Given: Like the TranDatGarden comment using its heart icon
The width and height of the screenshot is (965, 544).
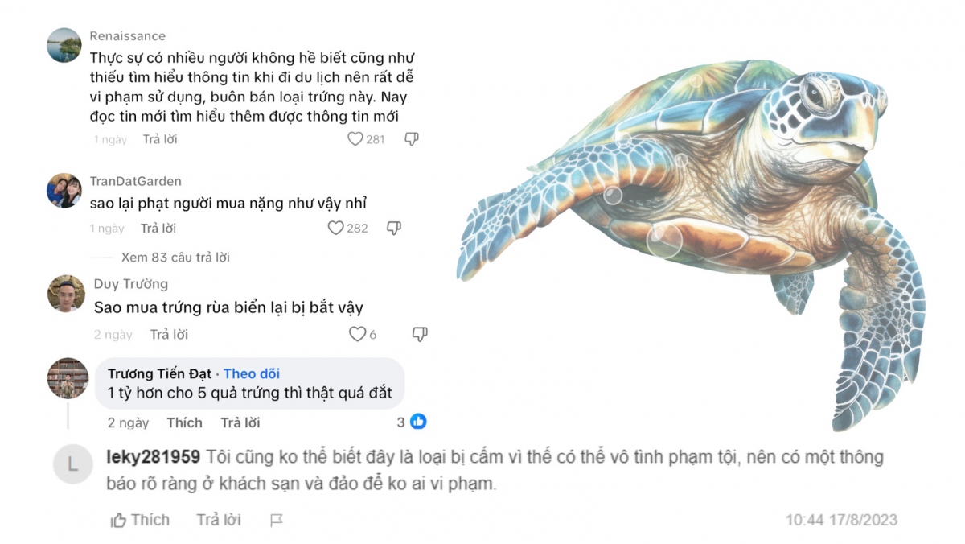Looking at the screenshot, I should point(336,228).
